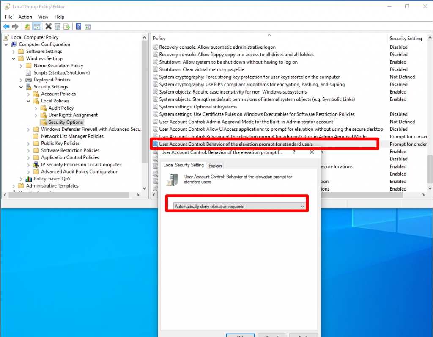Image resolution: width=433 pixels, height=337 pixels.
Task: Open the Action menu
Action: 25,17
